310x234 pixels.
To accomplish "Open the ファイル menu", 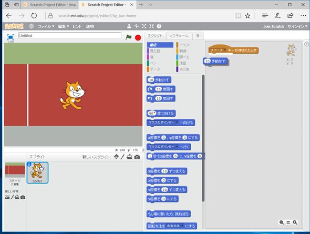I will (x=46, y=26).
